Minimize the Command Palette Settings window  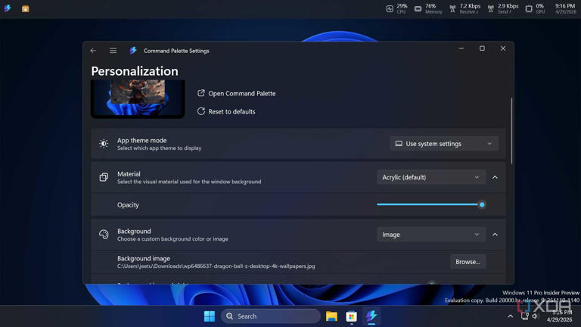coord(461,48)
